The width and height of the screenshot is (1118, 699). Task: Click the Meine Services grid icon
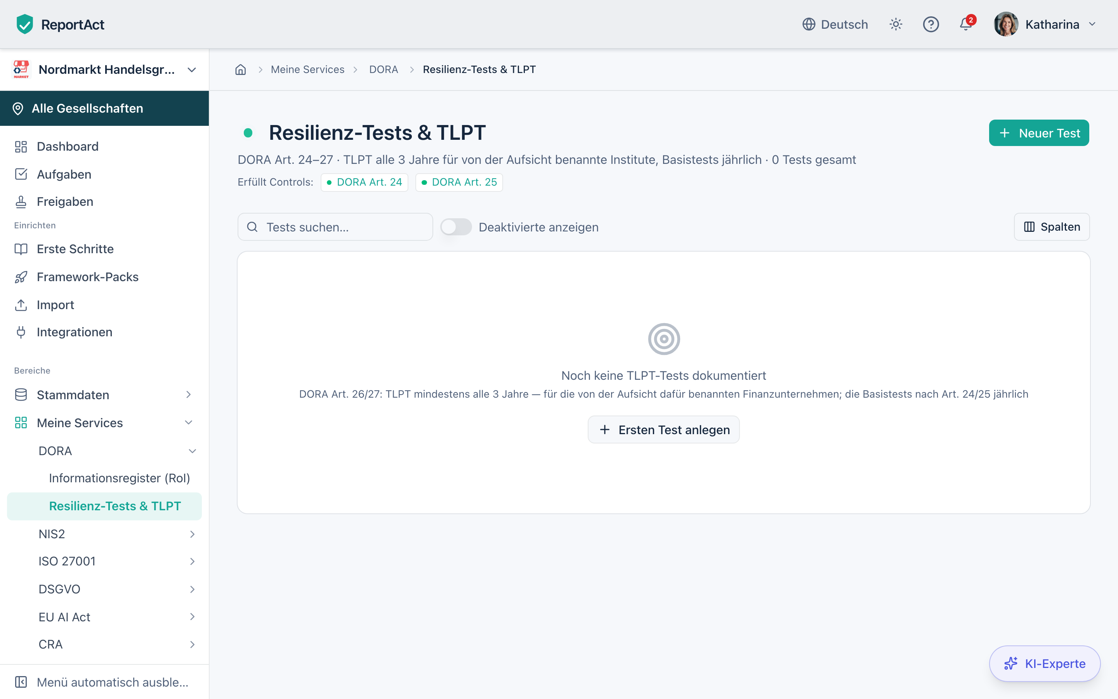point(21,423)
